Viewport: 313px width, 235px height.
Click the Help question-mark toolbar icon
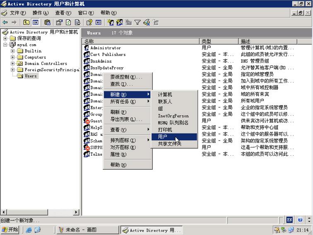coord(89,22)
